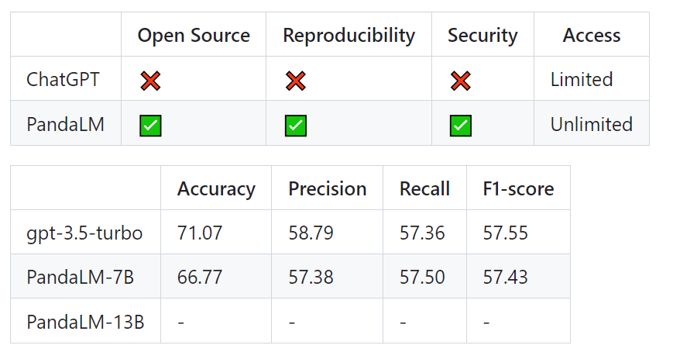The height and width of the screenshot is (352, 673).
Task: Click ChatGPT's red cross under Reproducibility
Action: tap(295, 80)
